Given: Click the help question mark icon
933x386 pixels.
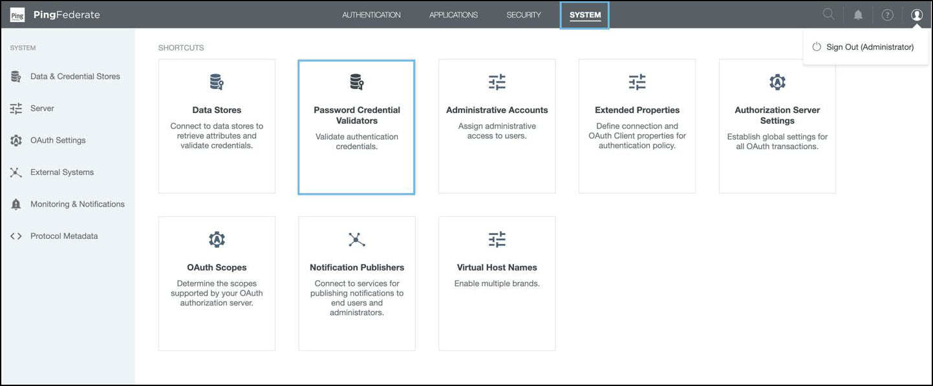Looking at the screenshot, I should tap(887, 15).
